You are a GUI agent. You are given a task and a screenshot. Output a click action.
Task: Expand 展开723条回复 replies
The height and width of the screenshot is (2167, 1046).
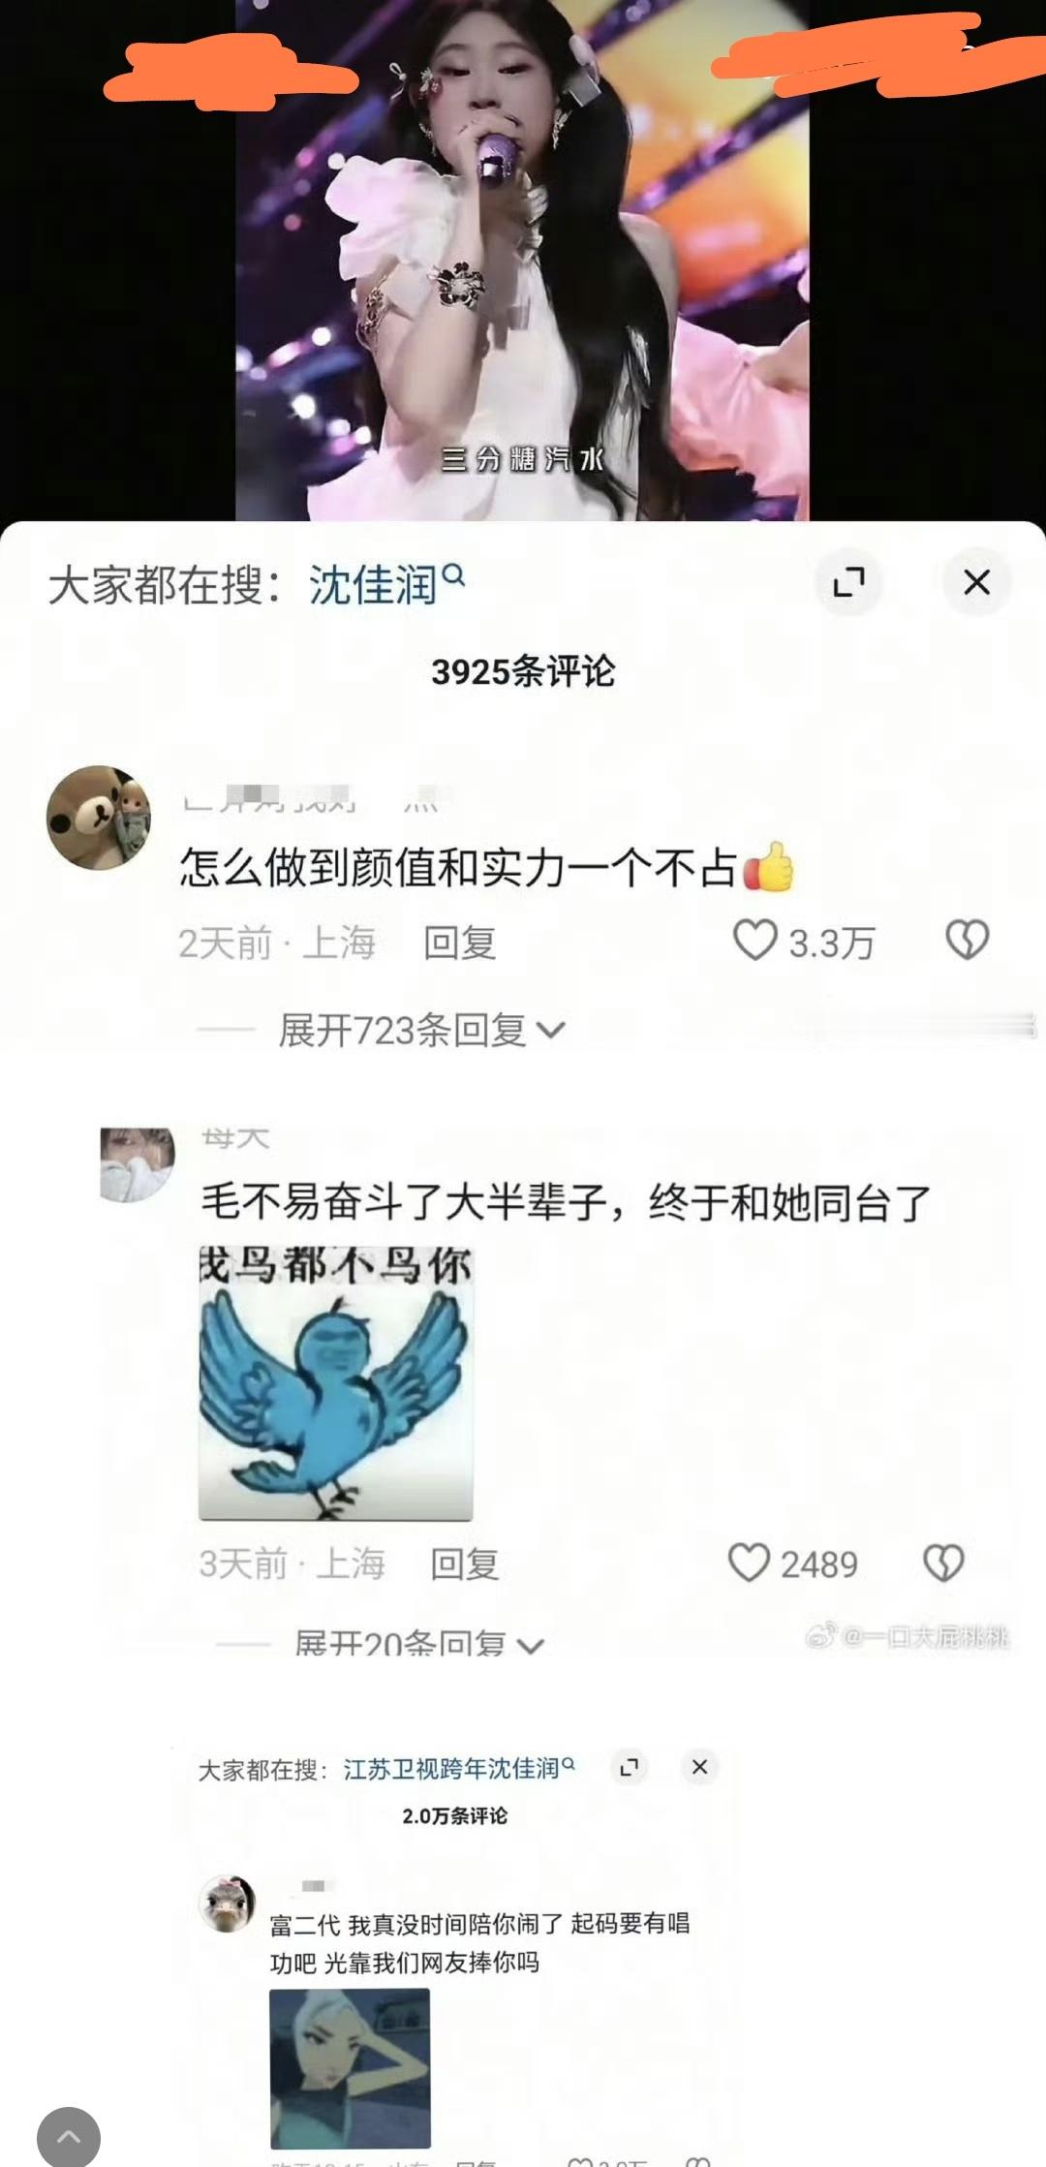421,1030
